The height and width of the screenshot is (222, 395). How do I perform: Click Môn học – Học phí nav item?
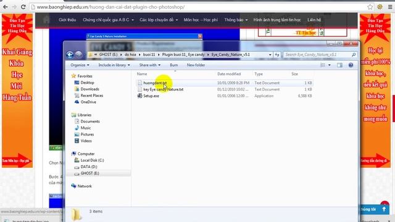click(x=201, y=20)
